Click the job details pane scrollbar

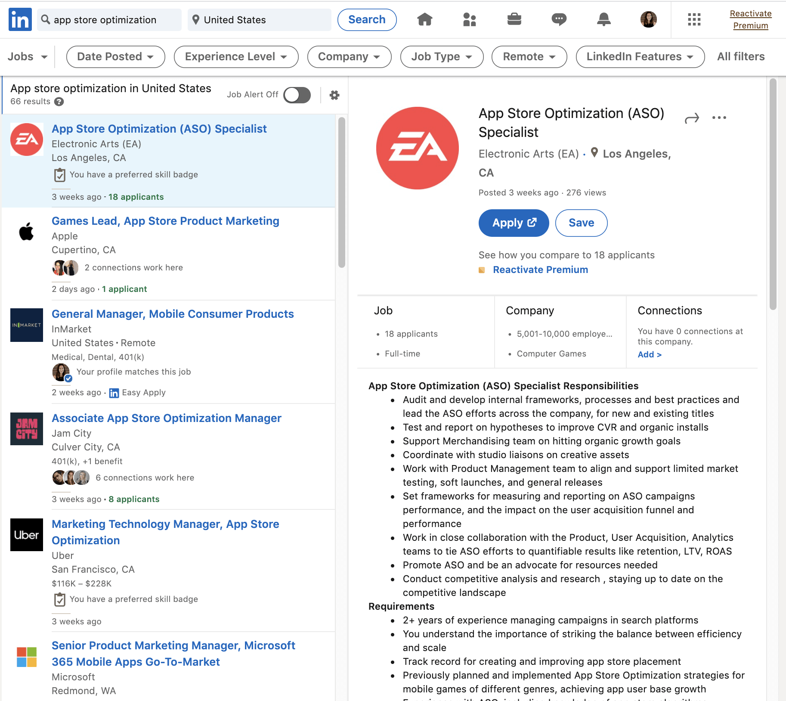(x=773, y=194)
